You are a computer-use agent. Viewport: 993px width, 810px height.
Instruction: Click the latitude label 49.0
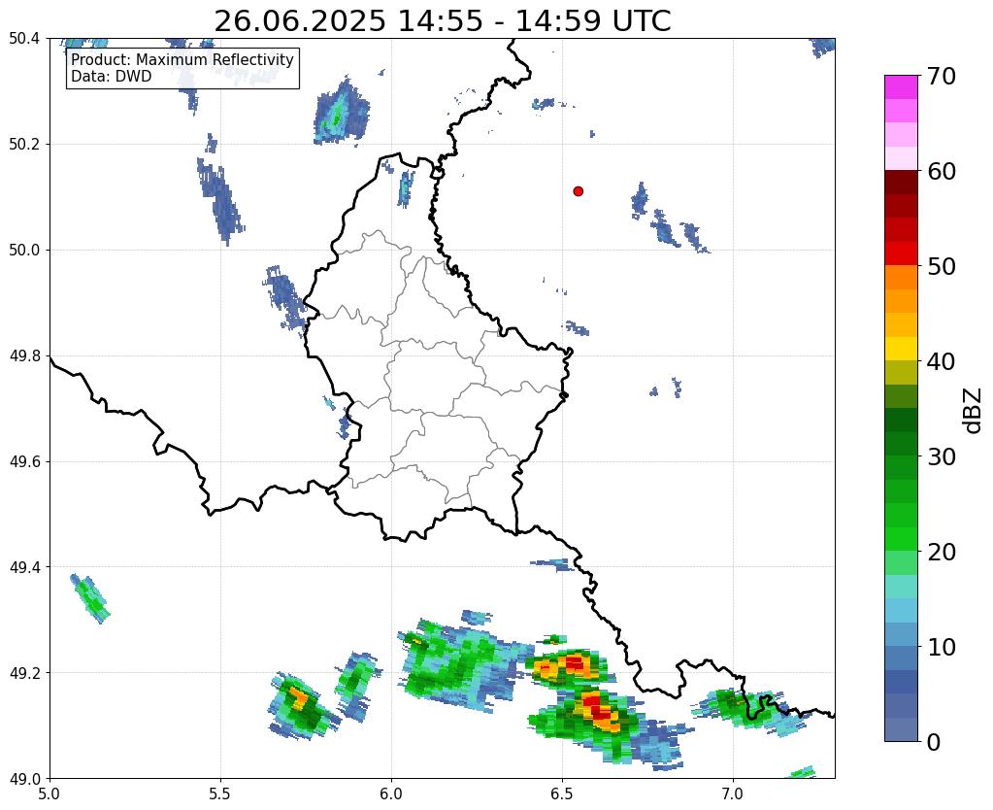pyautogui.click(x=24, y=779)
